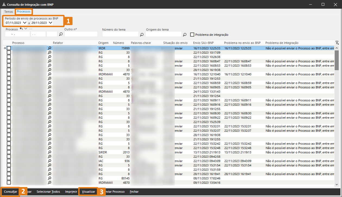The width and height of the screenshot is (342, 197).
Task: Tick the checkbox of the IRDR 75999 row
Action: [9, 48]
